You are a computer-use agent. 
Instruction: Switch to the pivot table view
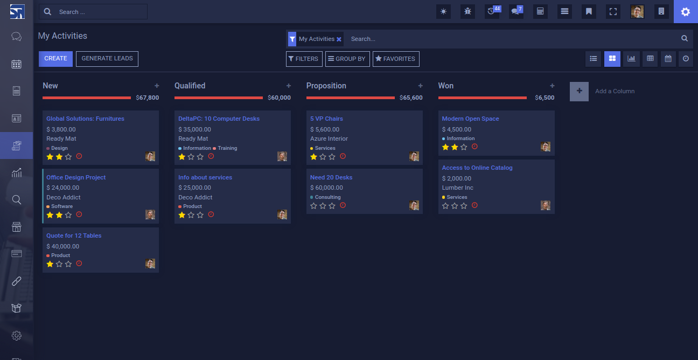650,59
